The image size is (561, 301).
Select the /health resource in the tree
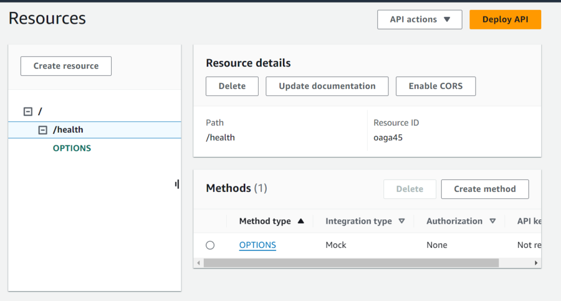click(68, 130)
